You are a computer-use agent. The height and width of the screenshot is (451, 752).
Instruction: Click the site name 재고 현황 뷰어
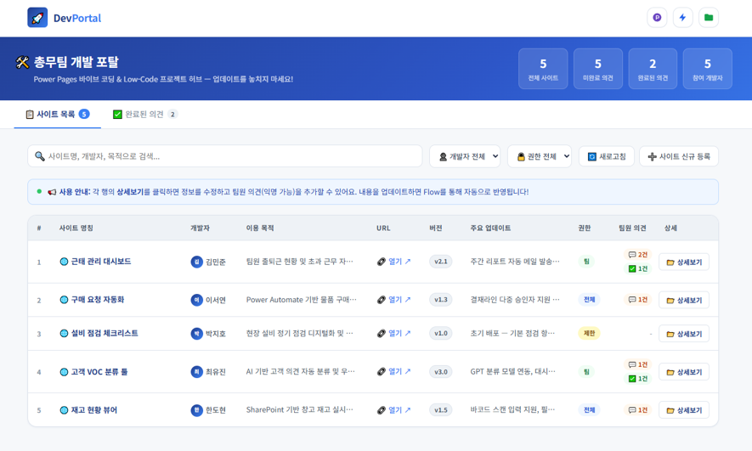tap(94, 409)
